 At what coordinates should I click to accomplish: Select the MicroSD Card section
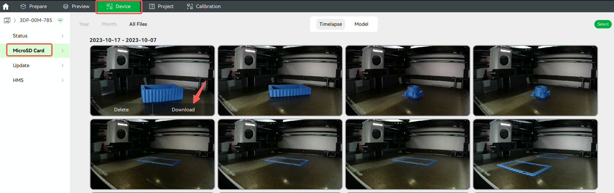(x=29, y=50)
